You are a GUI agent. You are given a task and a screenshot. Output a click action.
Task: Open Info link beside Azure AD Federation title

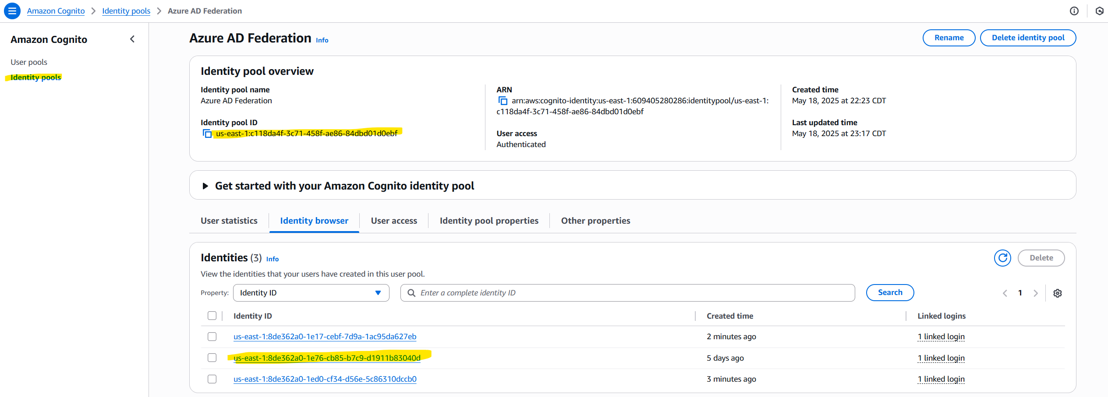[322, 40]
